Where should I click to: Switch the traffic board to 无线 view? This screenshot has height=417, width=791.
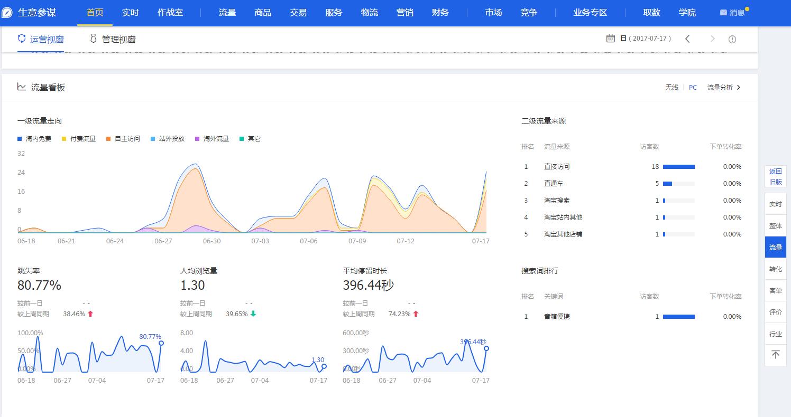coord(672,87)
